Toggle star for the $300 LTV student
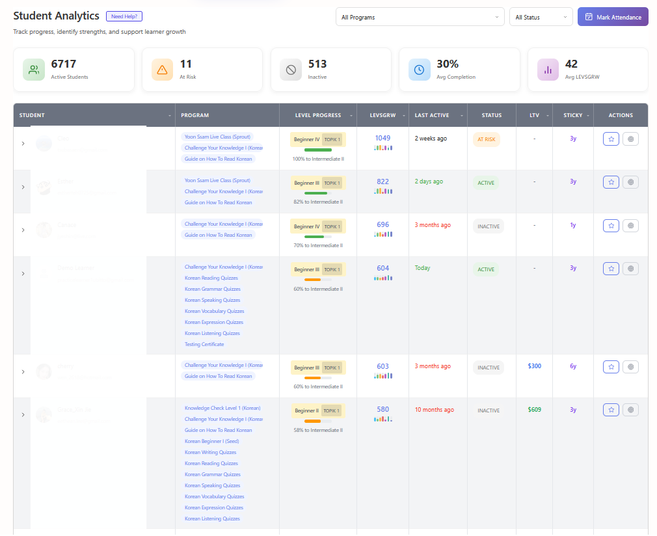The width and height of the screenshot is (657, 536). [x=611, y=367]
